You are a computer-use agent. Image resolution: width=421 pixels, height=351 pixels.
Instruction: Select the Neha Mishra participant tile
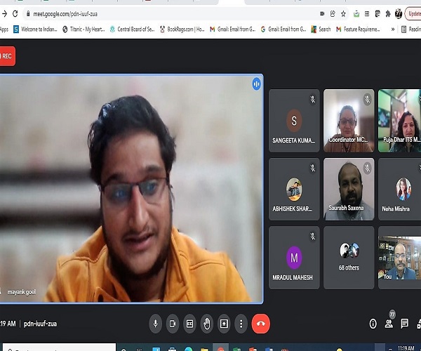pyautogui.click(x=399, y=189)
